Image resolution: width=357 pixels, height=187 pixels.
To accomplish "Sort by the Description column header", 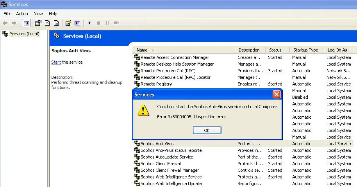I will 250,50.
